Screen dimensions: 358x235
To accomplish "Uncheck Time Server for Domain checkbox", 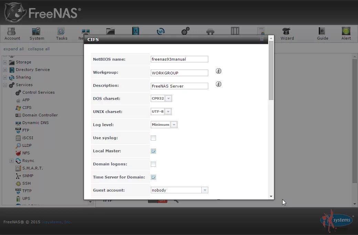I will pyautogui.click(x=154, y=177).
